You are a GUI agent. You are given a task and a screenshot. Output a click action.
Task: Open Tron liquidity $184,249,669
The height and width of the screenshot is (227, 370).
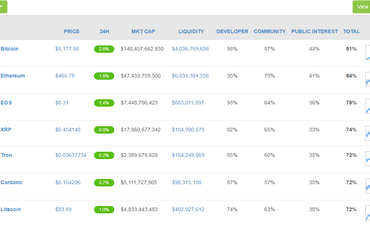tap(188, 155)
